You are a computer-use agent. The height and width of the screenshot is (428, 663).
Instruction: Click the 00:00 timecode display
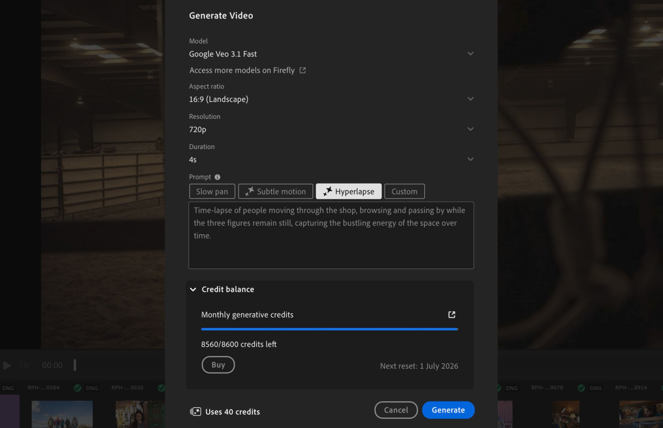pos(52,366)
